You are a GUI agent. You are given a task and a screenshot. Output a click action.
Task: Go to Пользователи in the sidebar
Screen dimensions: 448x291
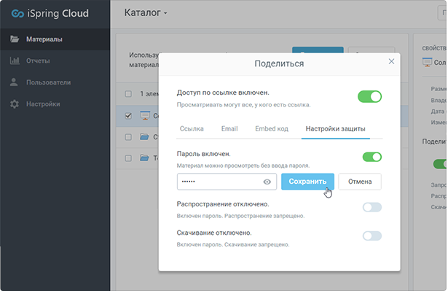coord(55,82)
